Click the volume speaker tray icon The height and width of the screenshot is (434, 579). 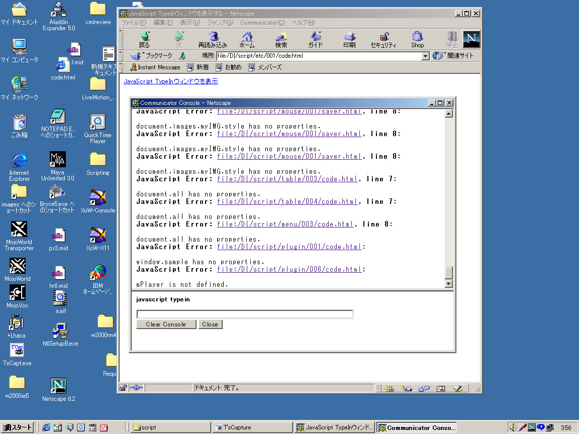pyautogui.click(x=513, y=427)
